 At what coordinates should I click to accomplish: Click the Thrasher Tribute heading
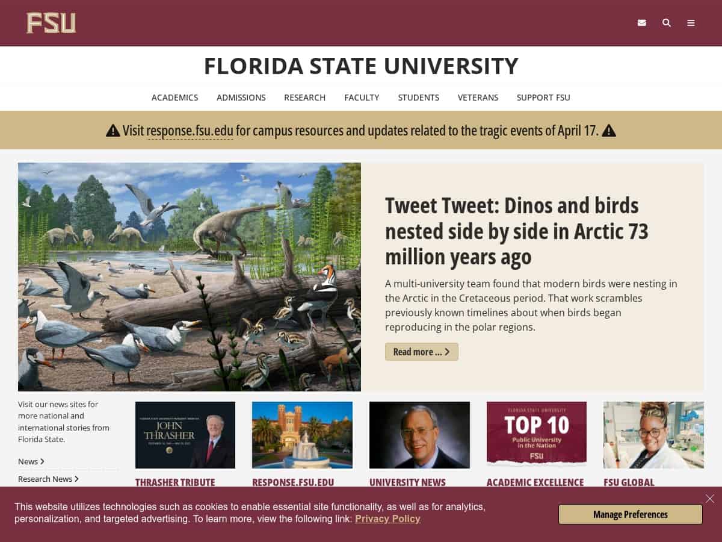[175, 482]
